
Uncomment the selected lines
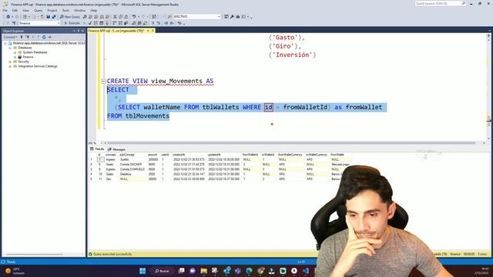pyautogui.click(x=158, y=23)
